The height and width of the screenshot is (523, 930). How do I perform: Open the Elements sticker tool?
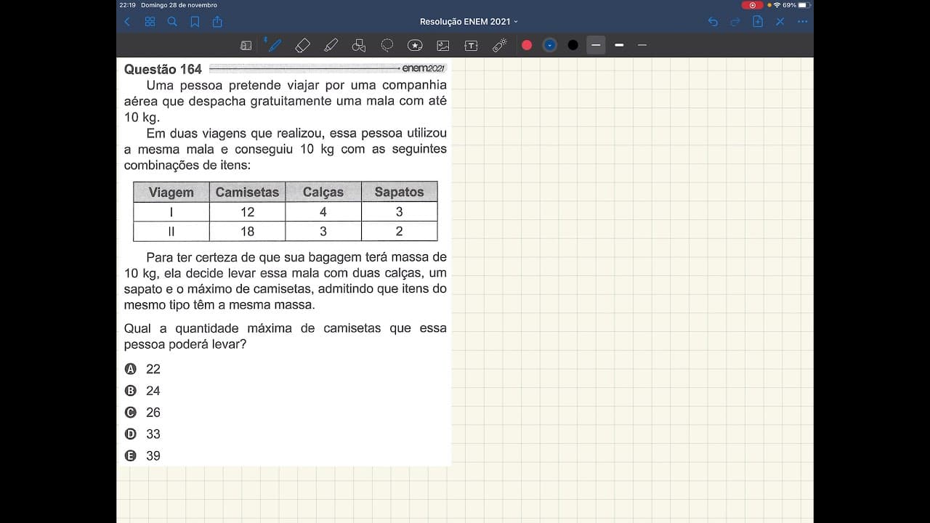click(415, 45)
